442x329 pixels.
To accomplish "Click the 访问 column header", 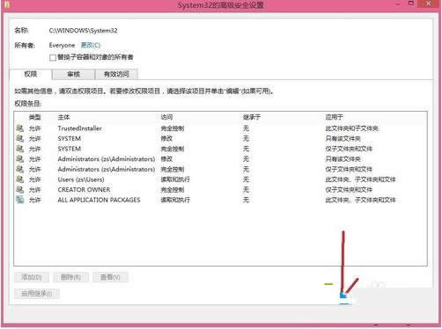I will (x=166, y=117).
